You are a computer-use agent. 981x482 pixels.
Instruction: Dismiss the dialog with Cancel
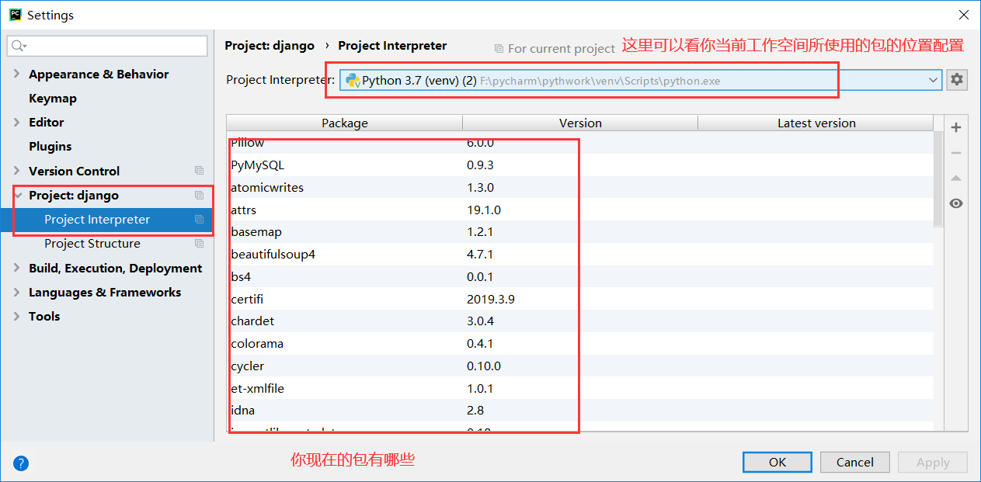(854, 462)
